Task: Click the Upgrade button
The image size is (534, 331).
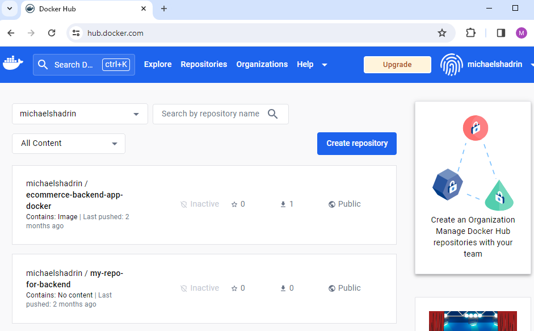Action: (397, 65)
